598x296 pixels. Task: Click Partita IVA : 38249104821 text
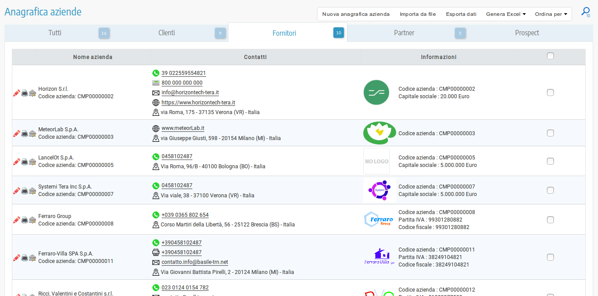pos(430,257)
